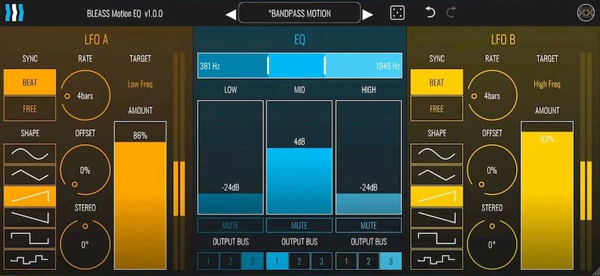The width and height of the screenshot is (600, 276).
Task: Click the redo arrow
Action: click(x=451, y=13)
